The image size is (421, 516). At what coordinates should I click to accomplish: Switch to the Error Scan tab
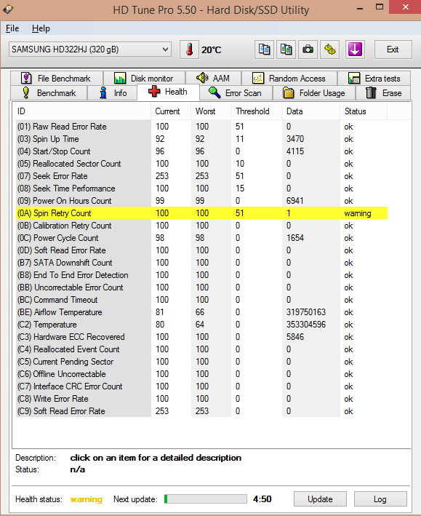(236, 93)
